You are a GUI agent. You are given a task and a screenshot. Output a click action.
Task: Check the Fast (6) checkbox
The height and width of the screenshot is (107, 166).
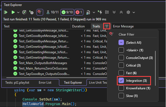pos(121,73)
